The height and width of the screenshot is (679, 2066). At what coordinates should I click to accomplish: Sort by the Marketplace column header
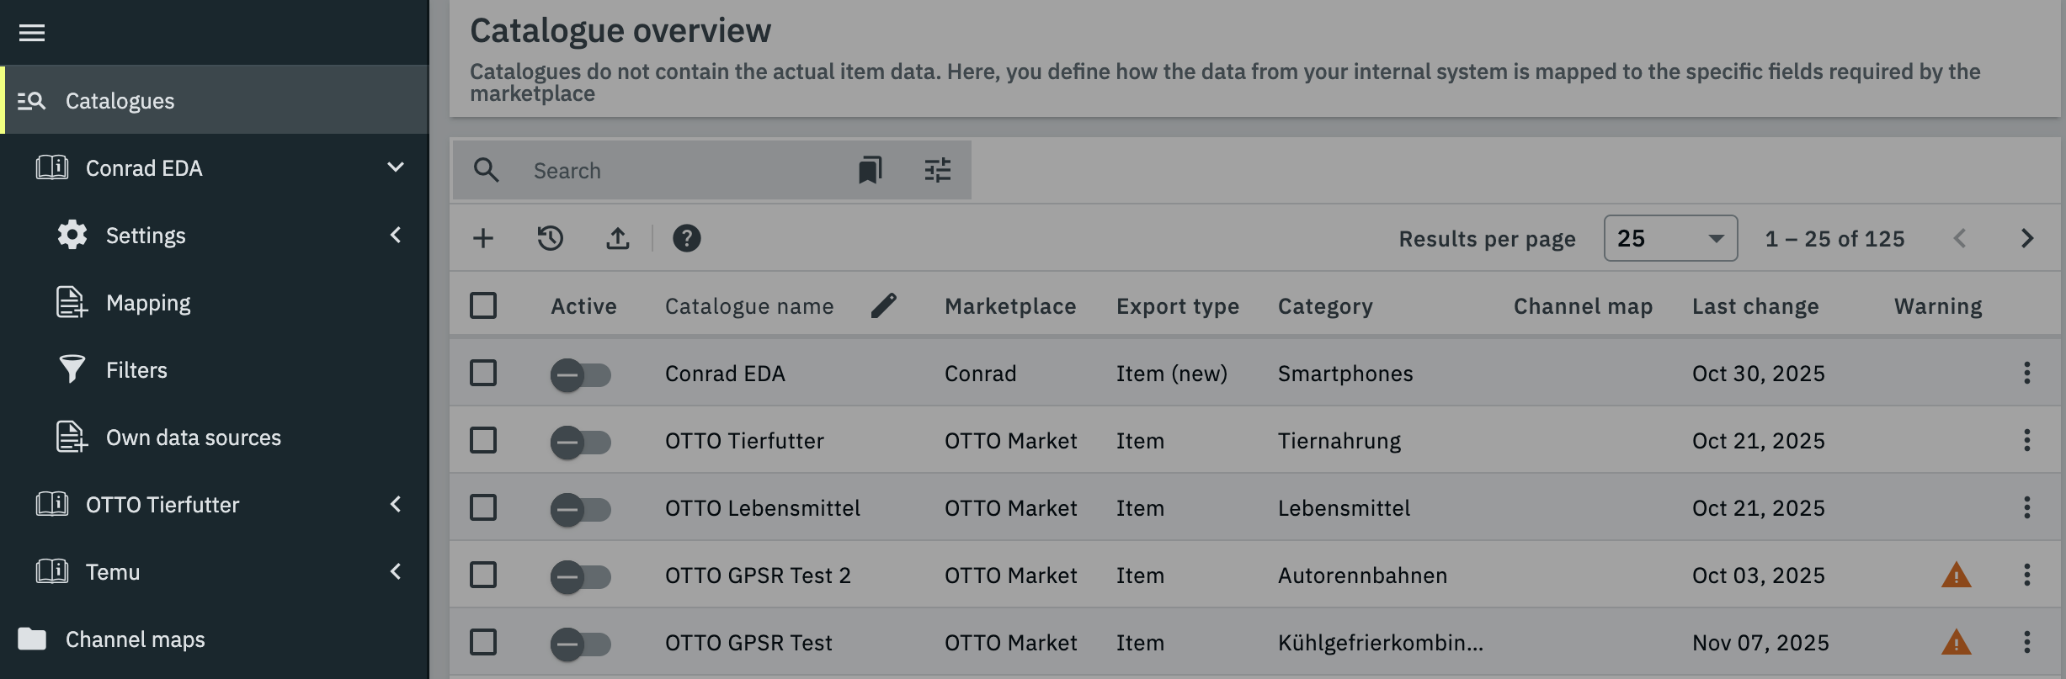(1010, 306)
